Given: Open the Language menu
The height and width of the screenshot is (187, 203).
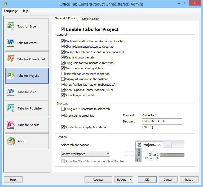Looking at the screenshot, I should click(x=11, y=11).
